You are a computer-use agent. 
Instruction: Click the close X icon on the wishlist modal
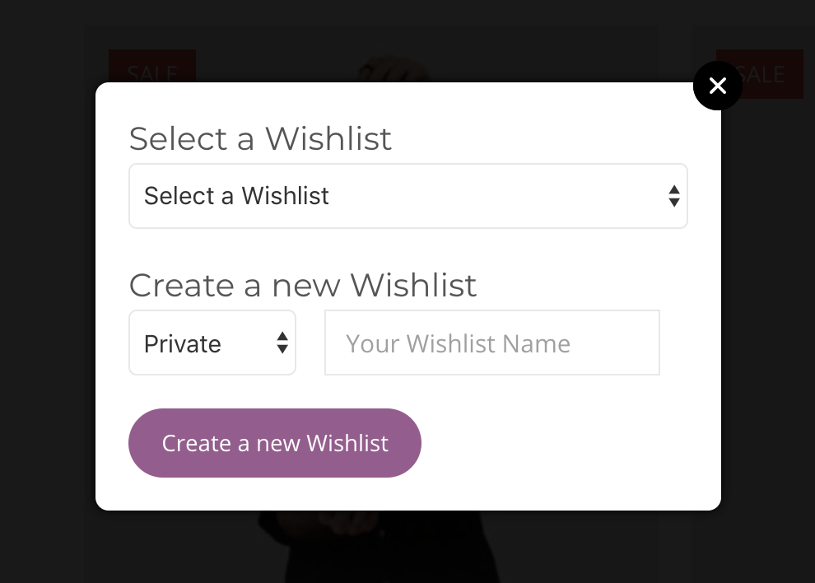(x=717, y=86)
